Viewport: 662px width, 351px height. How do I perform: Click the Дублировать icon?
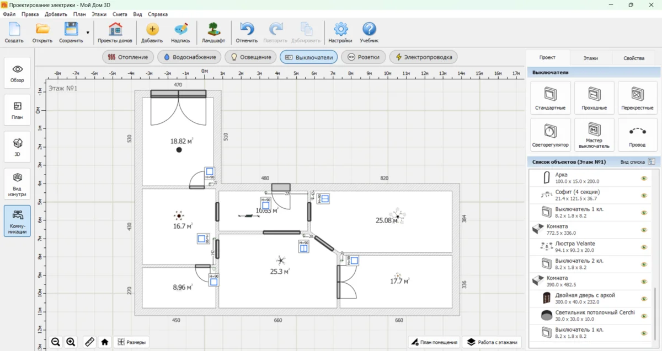306,29
